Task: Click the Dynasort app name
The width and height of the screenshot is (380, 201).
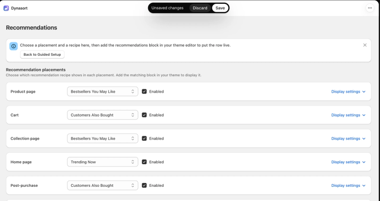Action: tap(19, 8)
